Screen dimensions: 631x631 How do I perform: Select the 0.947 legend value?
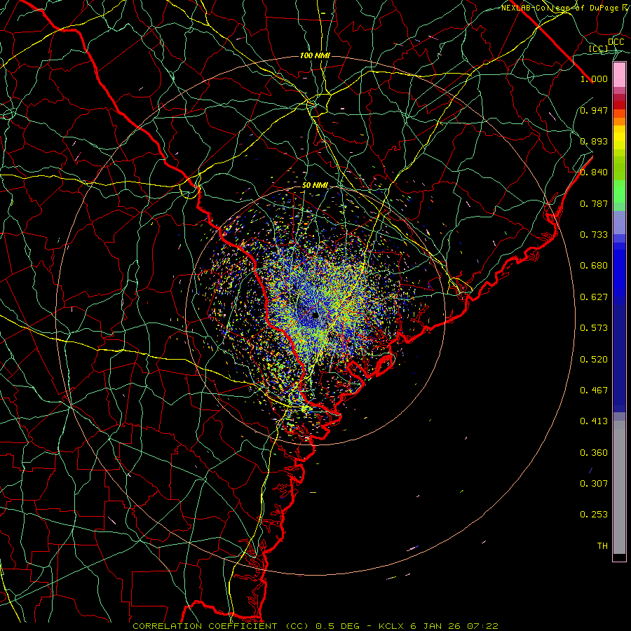click(594, 110)
